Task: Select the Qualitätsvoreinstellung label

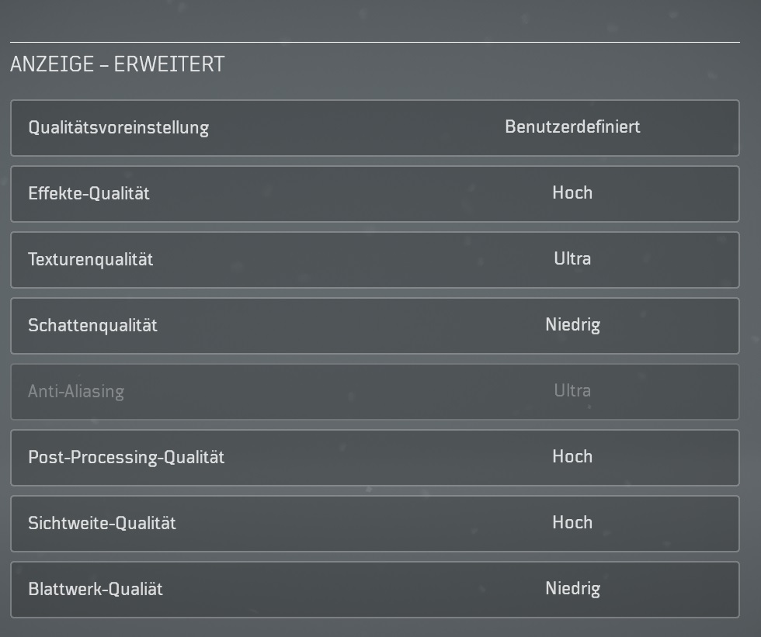Action: pyautogui.click(x=118, y=127)
